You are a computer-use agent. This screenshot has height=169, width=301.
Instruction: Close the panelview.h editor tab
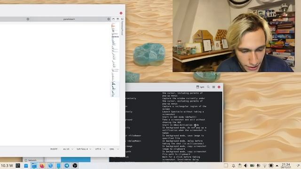tap(109, 19)
